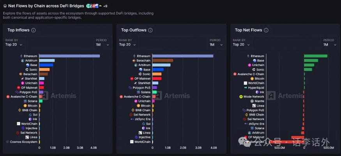Viewport: 341px width, 156px height.
Task: Click the Polygon PoS icon in Top Inflows
Action: click(x=17, y=92)
